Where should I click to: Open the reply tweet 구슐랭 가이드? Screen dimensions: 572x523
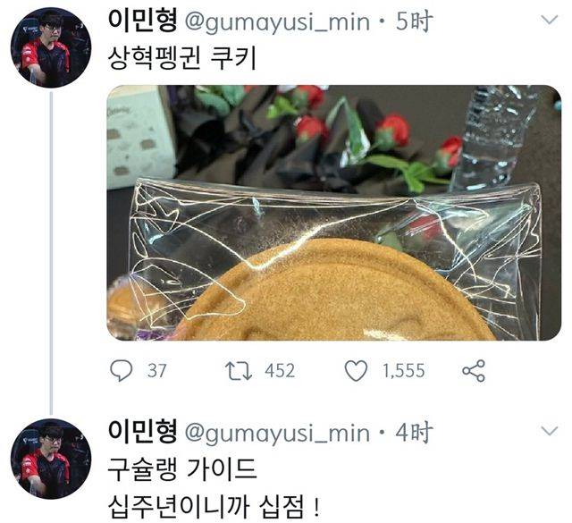pyautogui.click(x=182, y=469)
